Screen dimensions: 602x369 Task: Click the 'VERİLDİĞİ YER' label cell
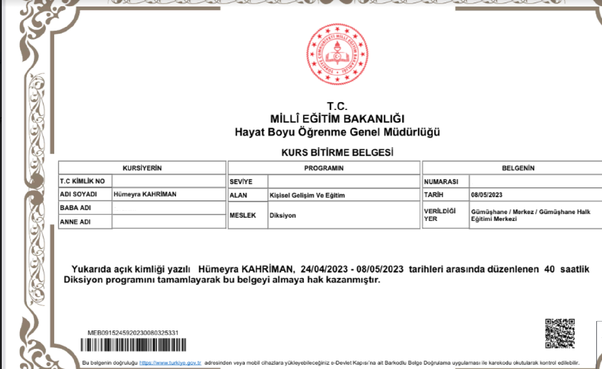(x=446, y=215)
